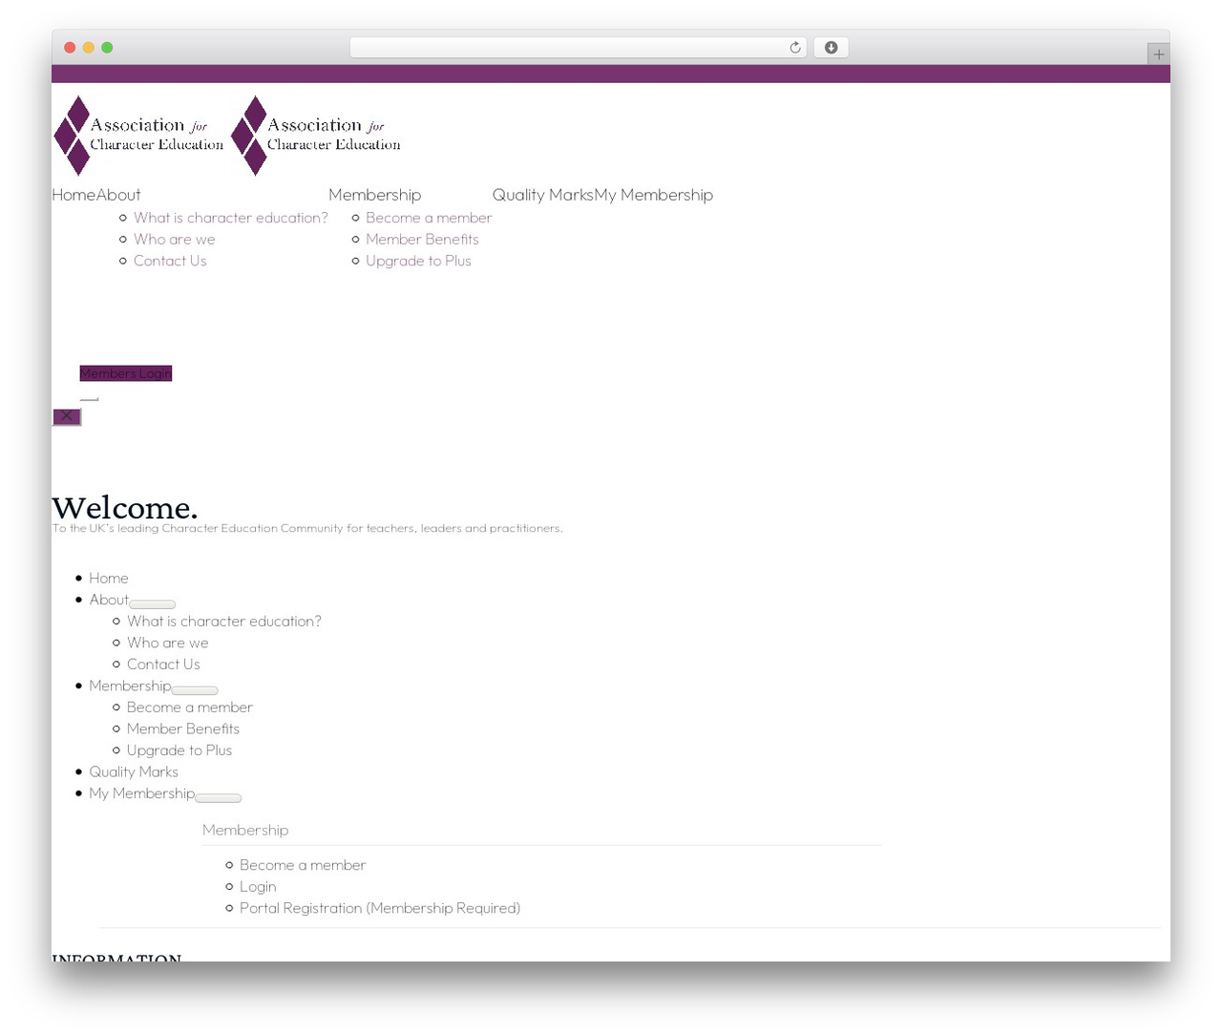The image size is (1222, 1035).
Task: Click Quality Marks in the bulleted menu
Action: 134,772
